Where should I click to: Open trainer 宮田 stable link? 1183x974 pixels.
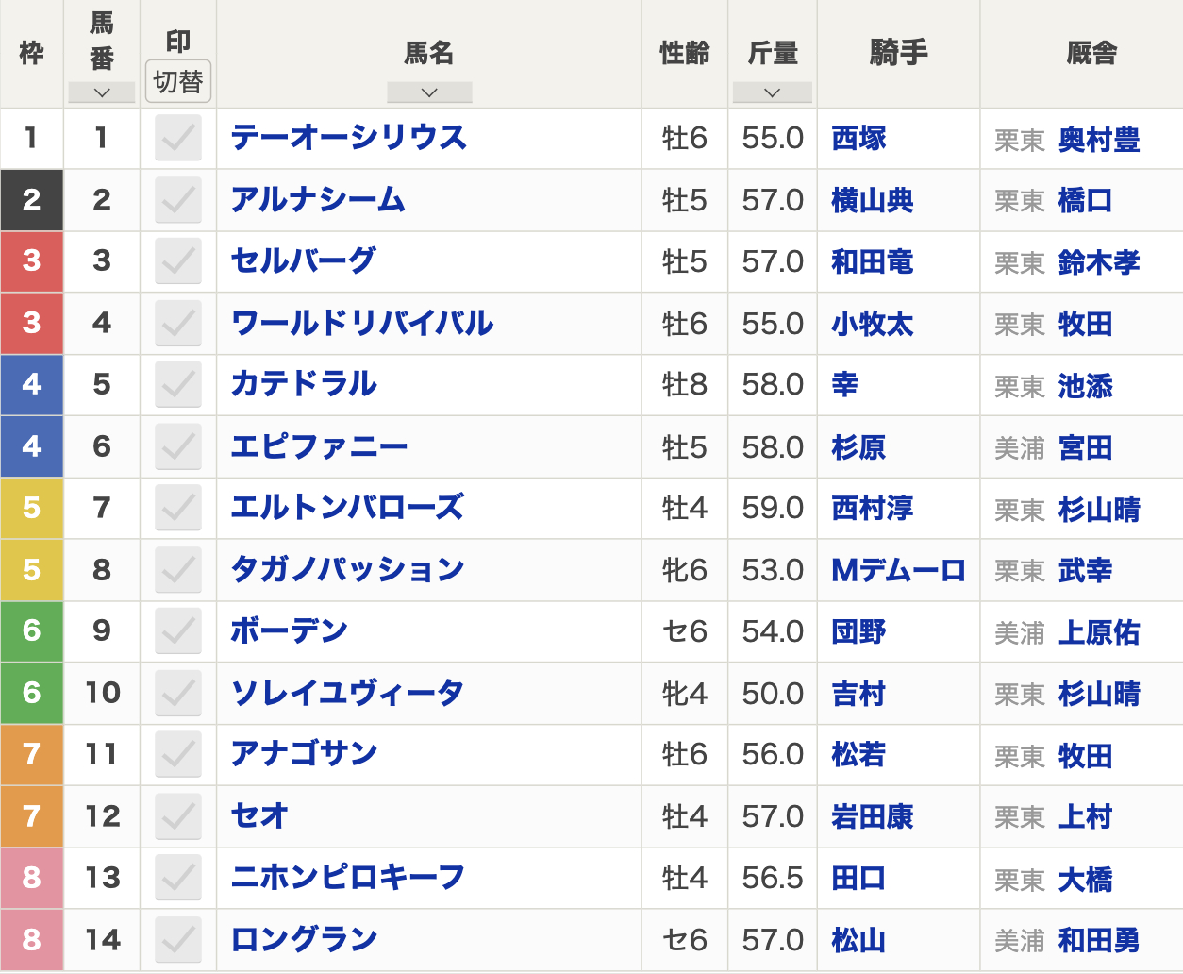tap(1085, 447)
